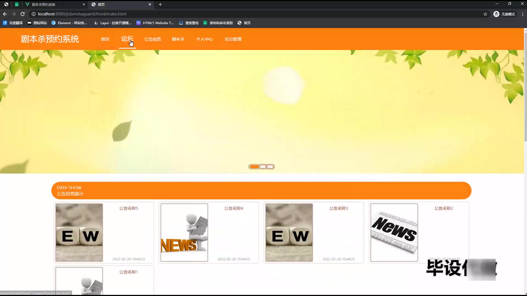Click the 公告名称2 newspaper thumbnail
The image size is (527, 296).
394,232
